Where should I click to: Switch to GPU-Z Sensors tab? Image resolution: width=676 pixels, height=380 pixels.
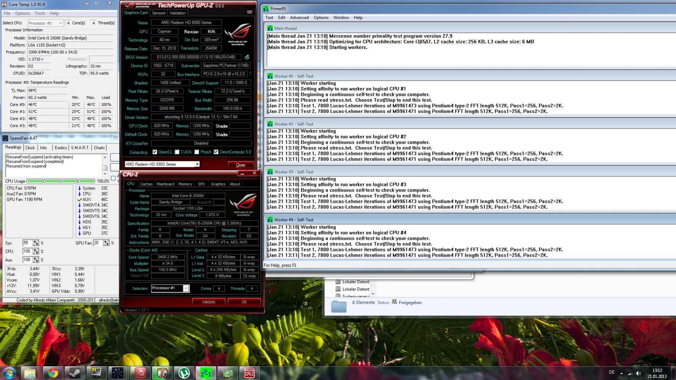159,13
